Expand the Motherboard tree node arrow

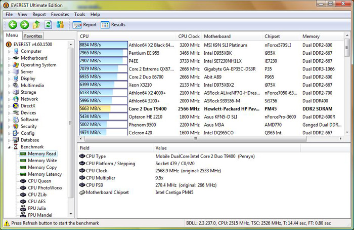click(9, 58)
